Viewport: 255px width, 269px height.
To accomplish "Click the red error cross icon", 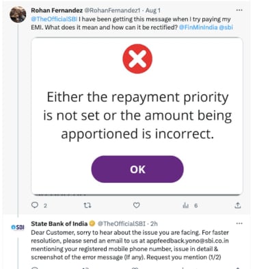I will (x=137, y=59).
